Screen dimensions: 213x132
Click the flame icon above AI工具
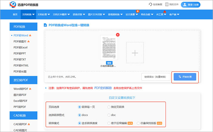coord(165,12)
